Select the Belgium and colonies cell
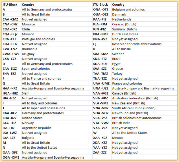This screenshot has height=162, width=179. pyautogui.click(x=129, y=9)
